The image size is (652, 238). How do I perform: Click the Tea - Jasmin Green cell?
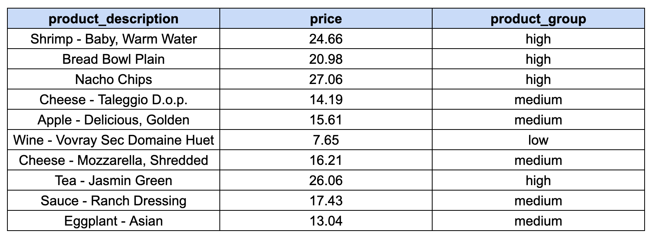pyautogui.click(x=114, y=180)
